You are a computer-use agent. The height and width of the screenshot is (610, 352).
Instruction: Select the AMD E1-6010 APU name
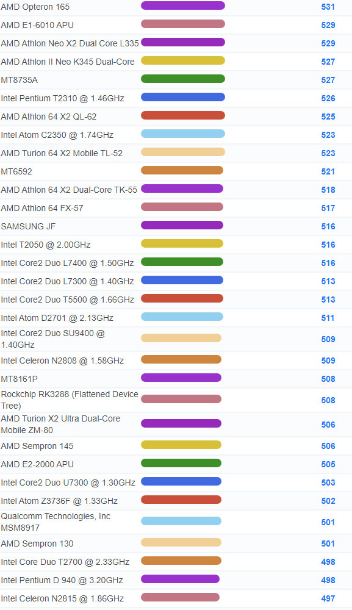[x=37, y=25]
